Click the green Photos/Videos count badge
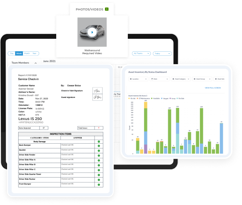Image resolution: width=242 pixels, height=205 pixels. [x=107, y=9]
